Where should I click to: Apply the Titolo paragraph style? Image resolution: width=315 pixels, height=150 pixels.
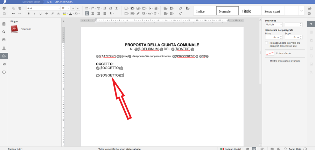246,11
